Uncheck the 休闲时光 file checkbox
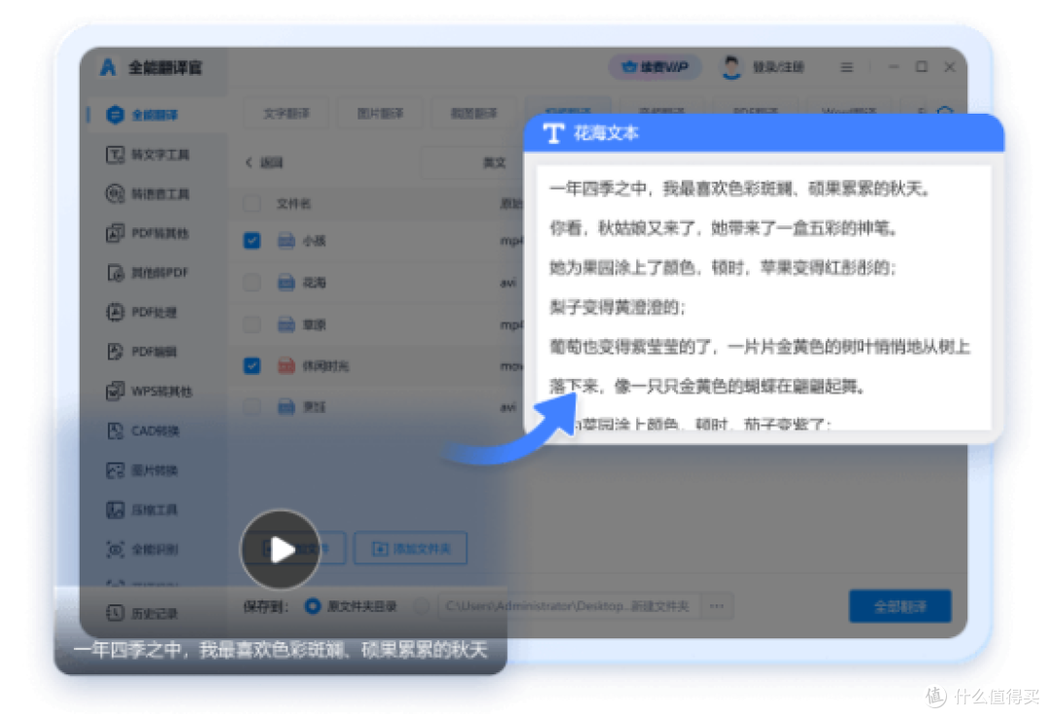1049x718 pixels. tap(252, 365)
